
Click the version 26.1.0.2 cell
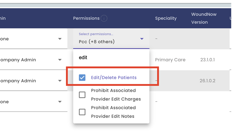208,81
